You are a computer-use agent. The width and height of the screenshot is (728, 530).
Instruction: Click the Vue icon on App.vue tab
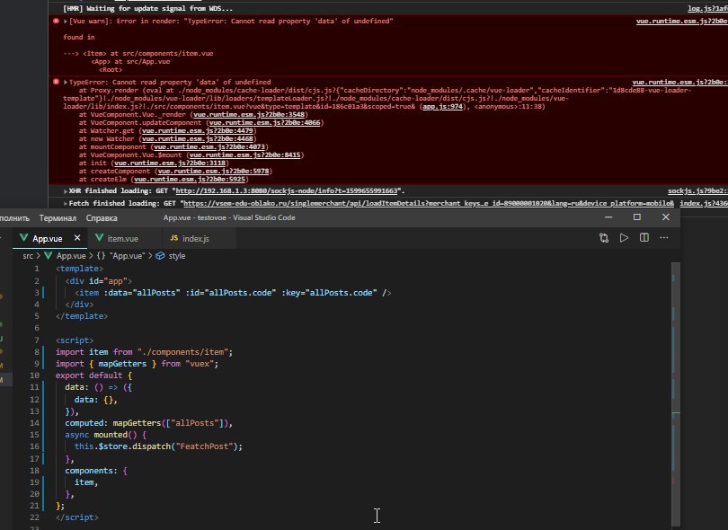point(23,238)
